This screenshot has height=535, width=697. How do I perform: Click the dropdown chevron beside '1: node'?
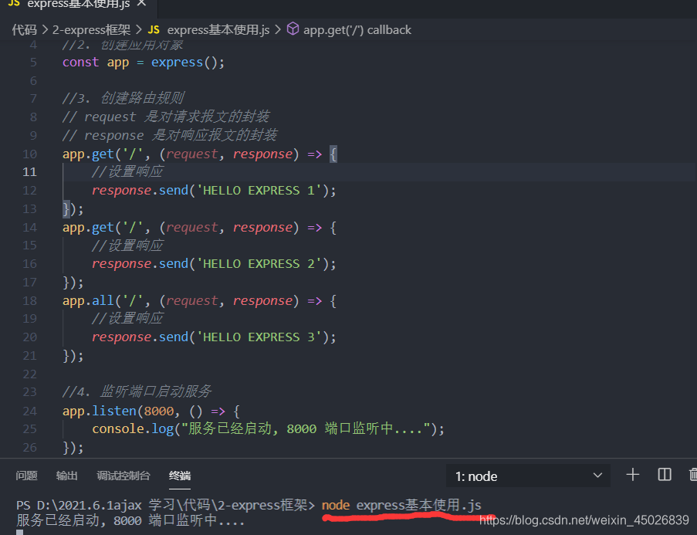click(x=598, y=476)
